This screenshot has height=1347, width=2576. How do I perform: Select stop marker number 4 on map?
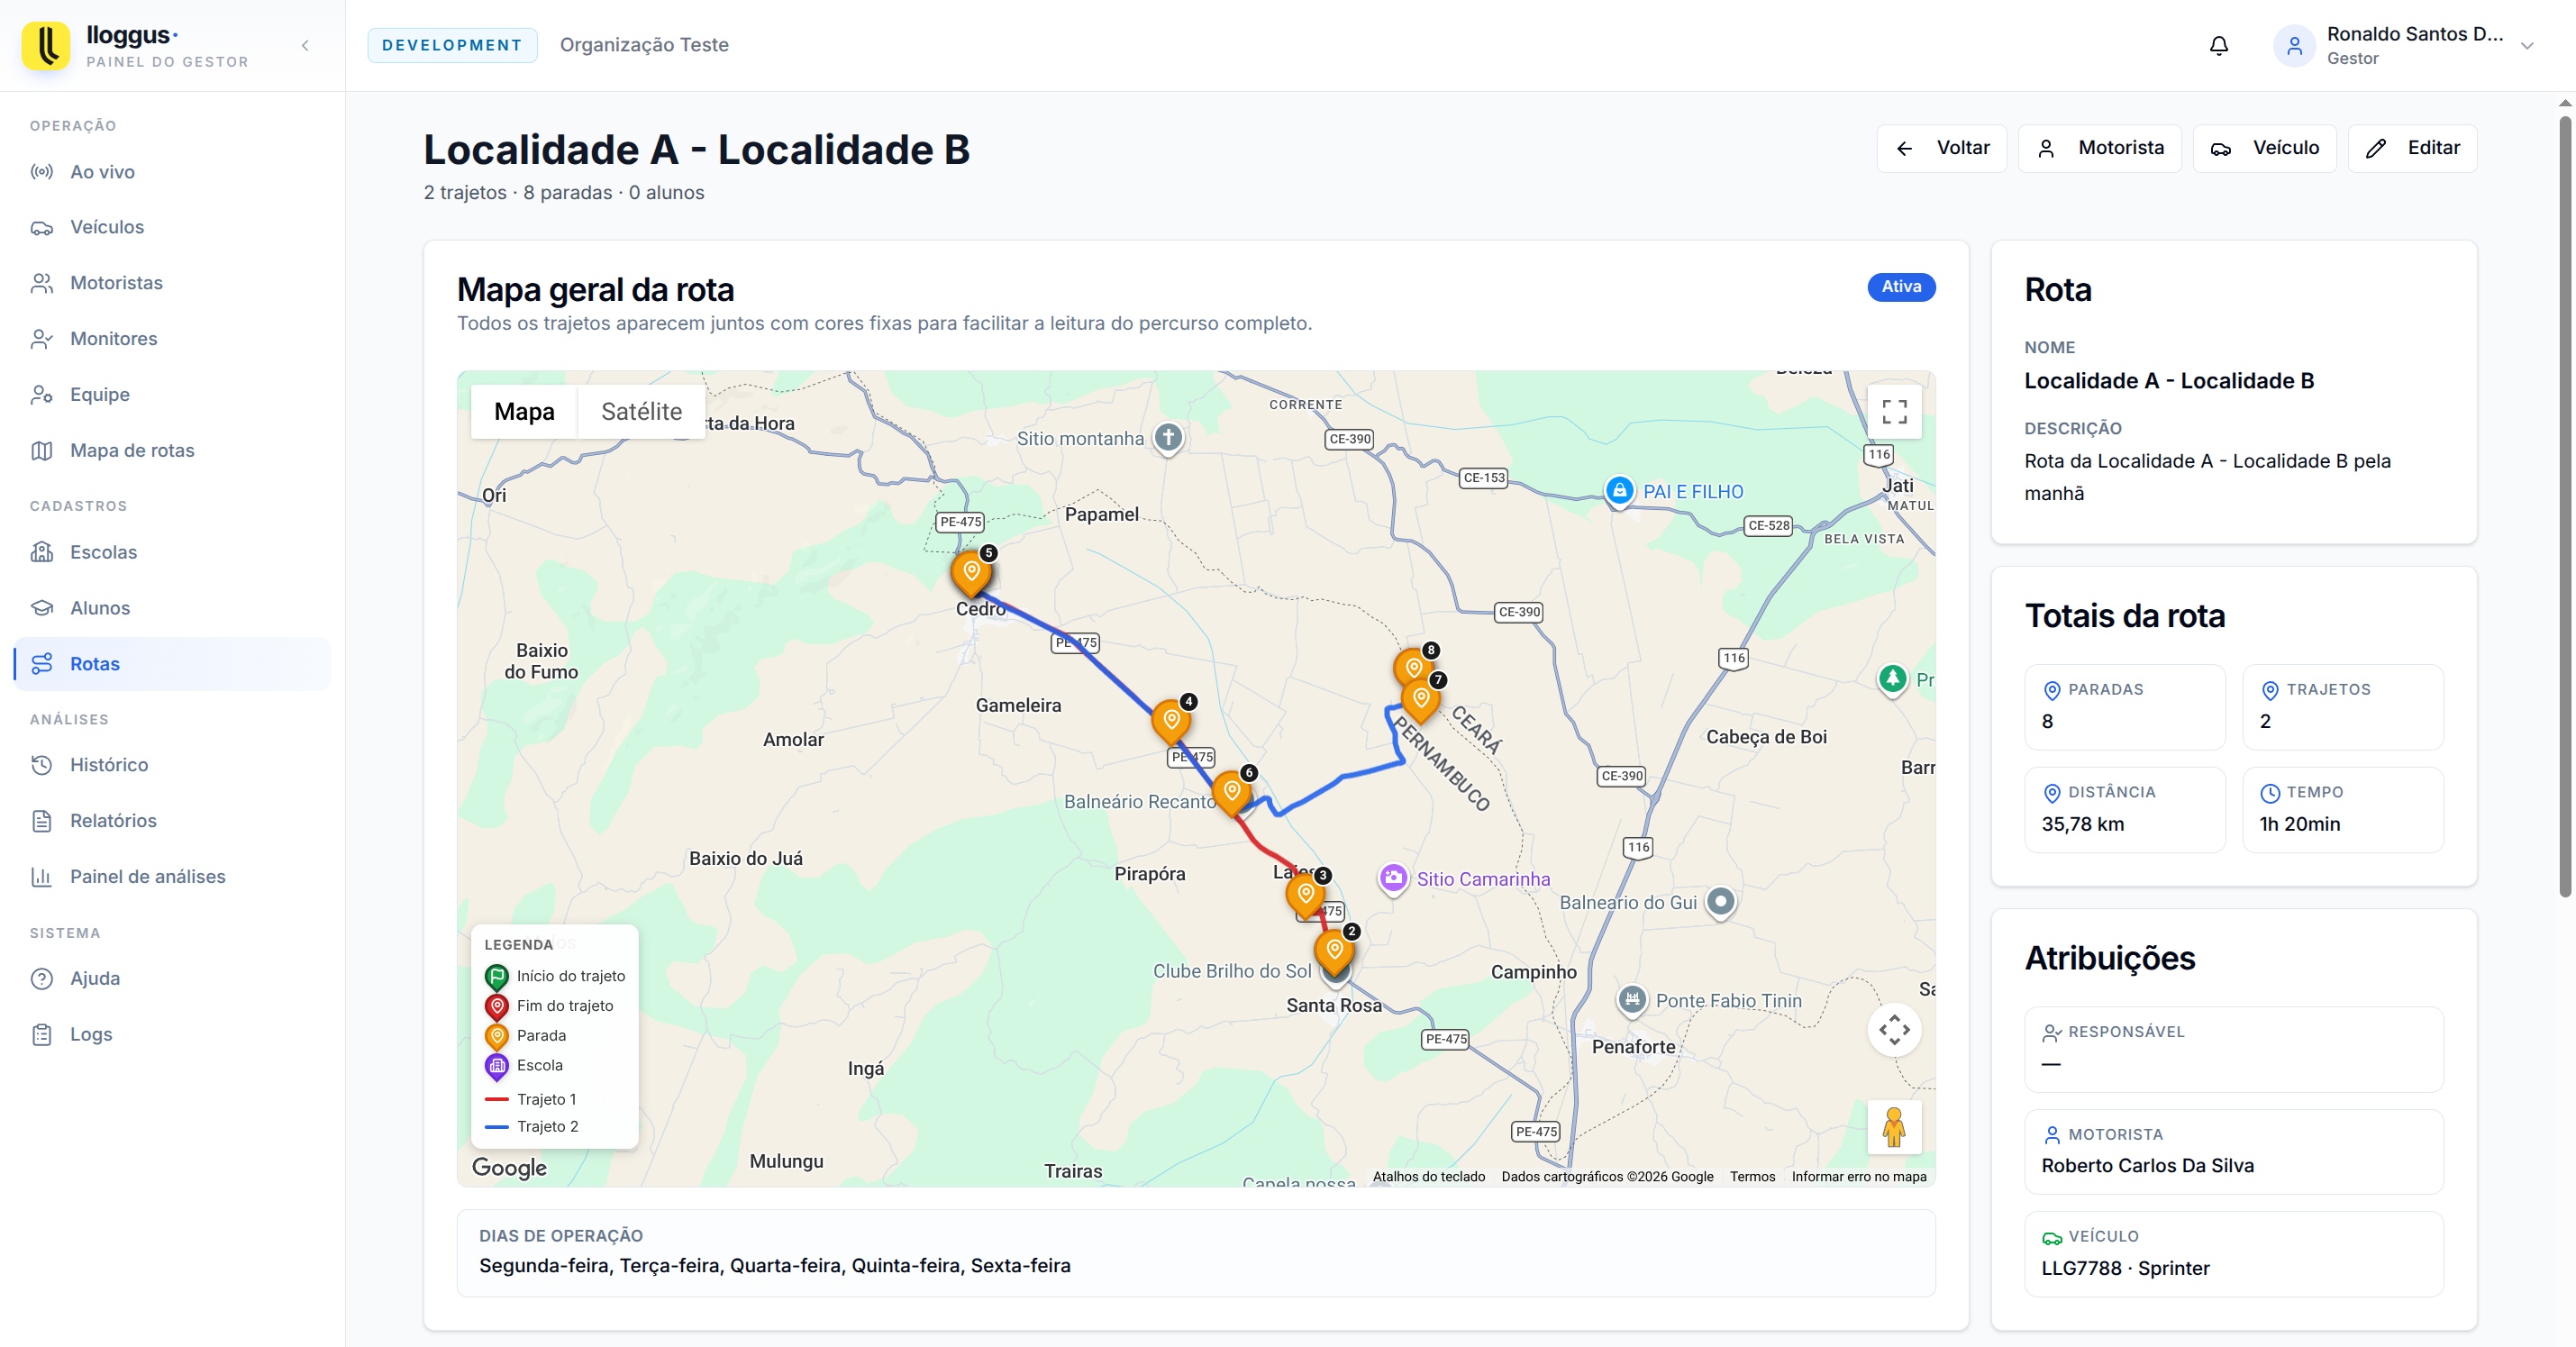pyautogui.click(x=1171, y=720)
